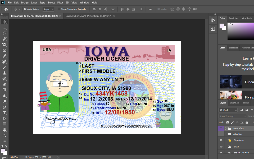Select the Zoom tool
The width and height of the screenshot is (254, 159).
pos(4,135)
